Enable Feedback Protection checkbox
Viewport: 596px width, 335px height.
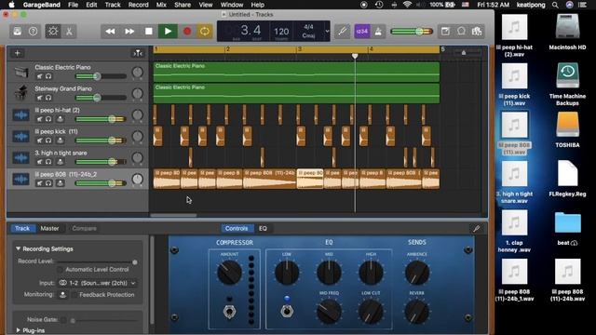tap(74, 295)
